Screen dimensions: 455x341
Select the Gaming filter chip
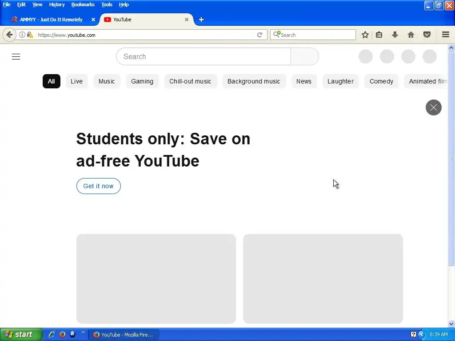tap(142, 81)
